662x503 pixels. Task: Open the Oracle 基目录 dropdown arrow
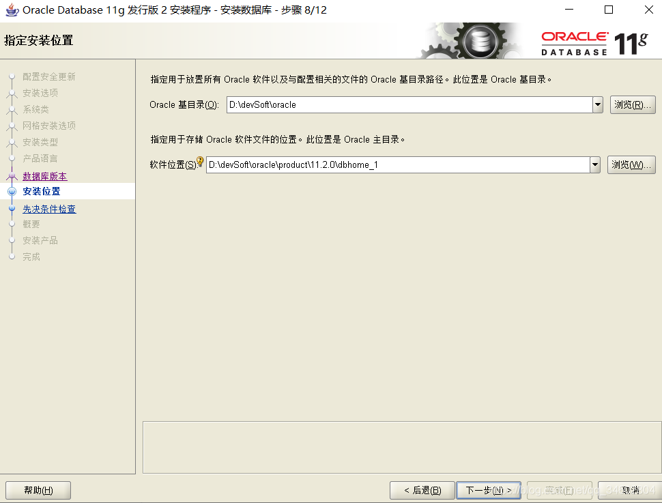point(597,104)
